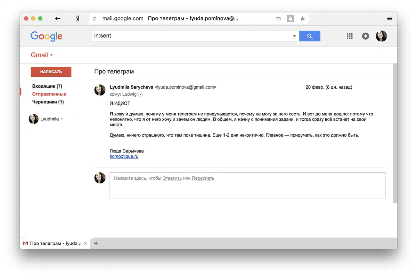Open a new browser tab with the plus
This screenshot has height=277, width=417.
coord(96,243)
